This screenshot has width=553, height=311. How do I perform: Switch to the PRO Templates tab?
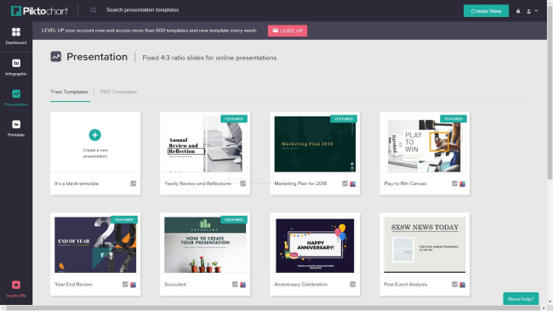pos(118,92)
